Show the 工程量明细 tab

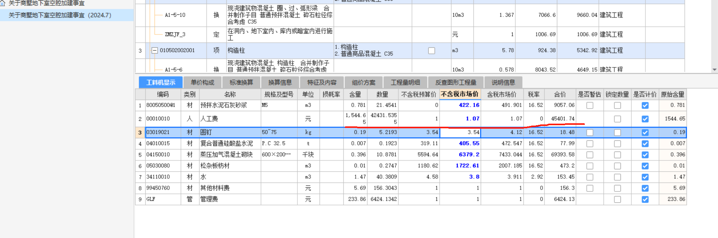coord(405,83)
